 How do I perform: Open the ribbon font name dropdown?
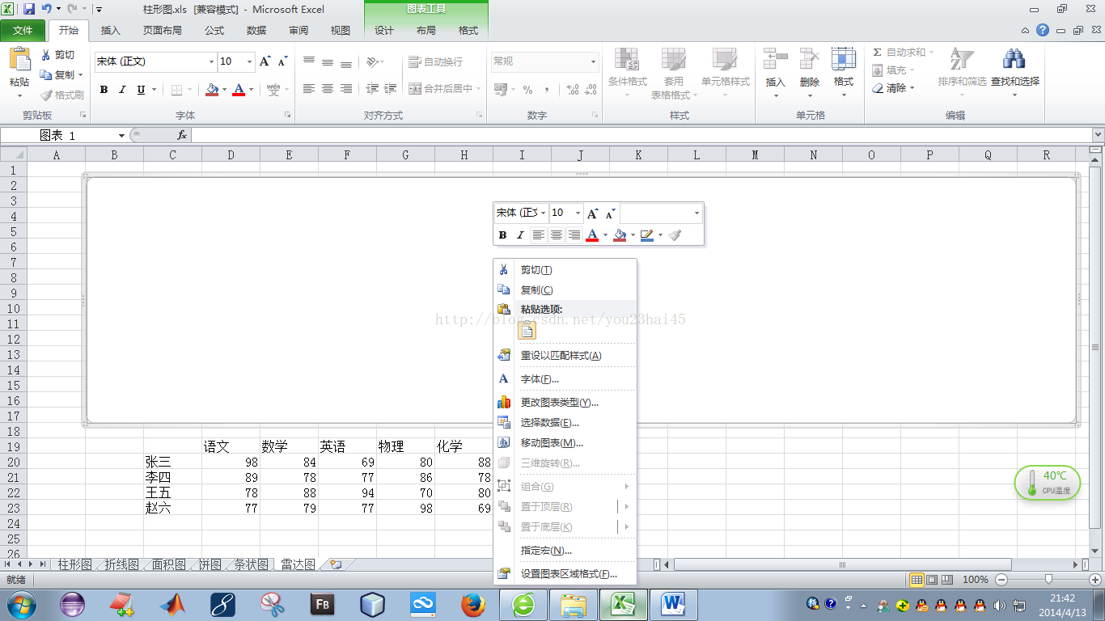point(212,61)
